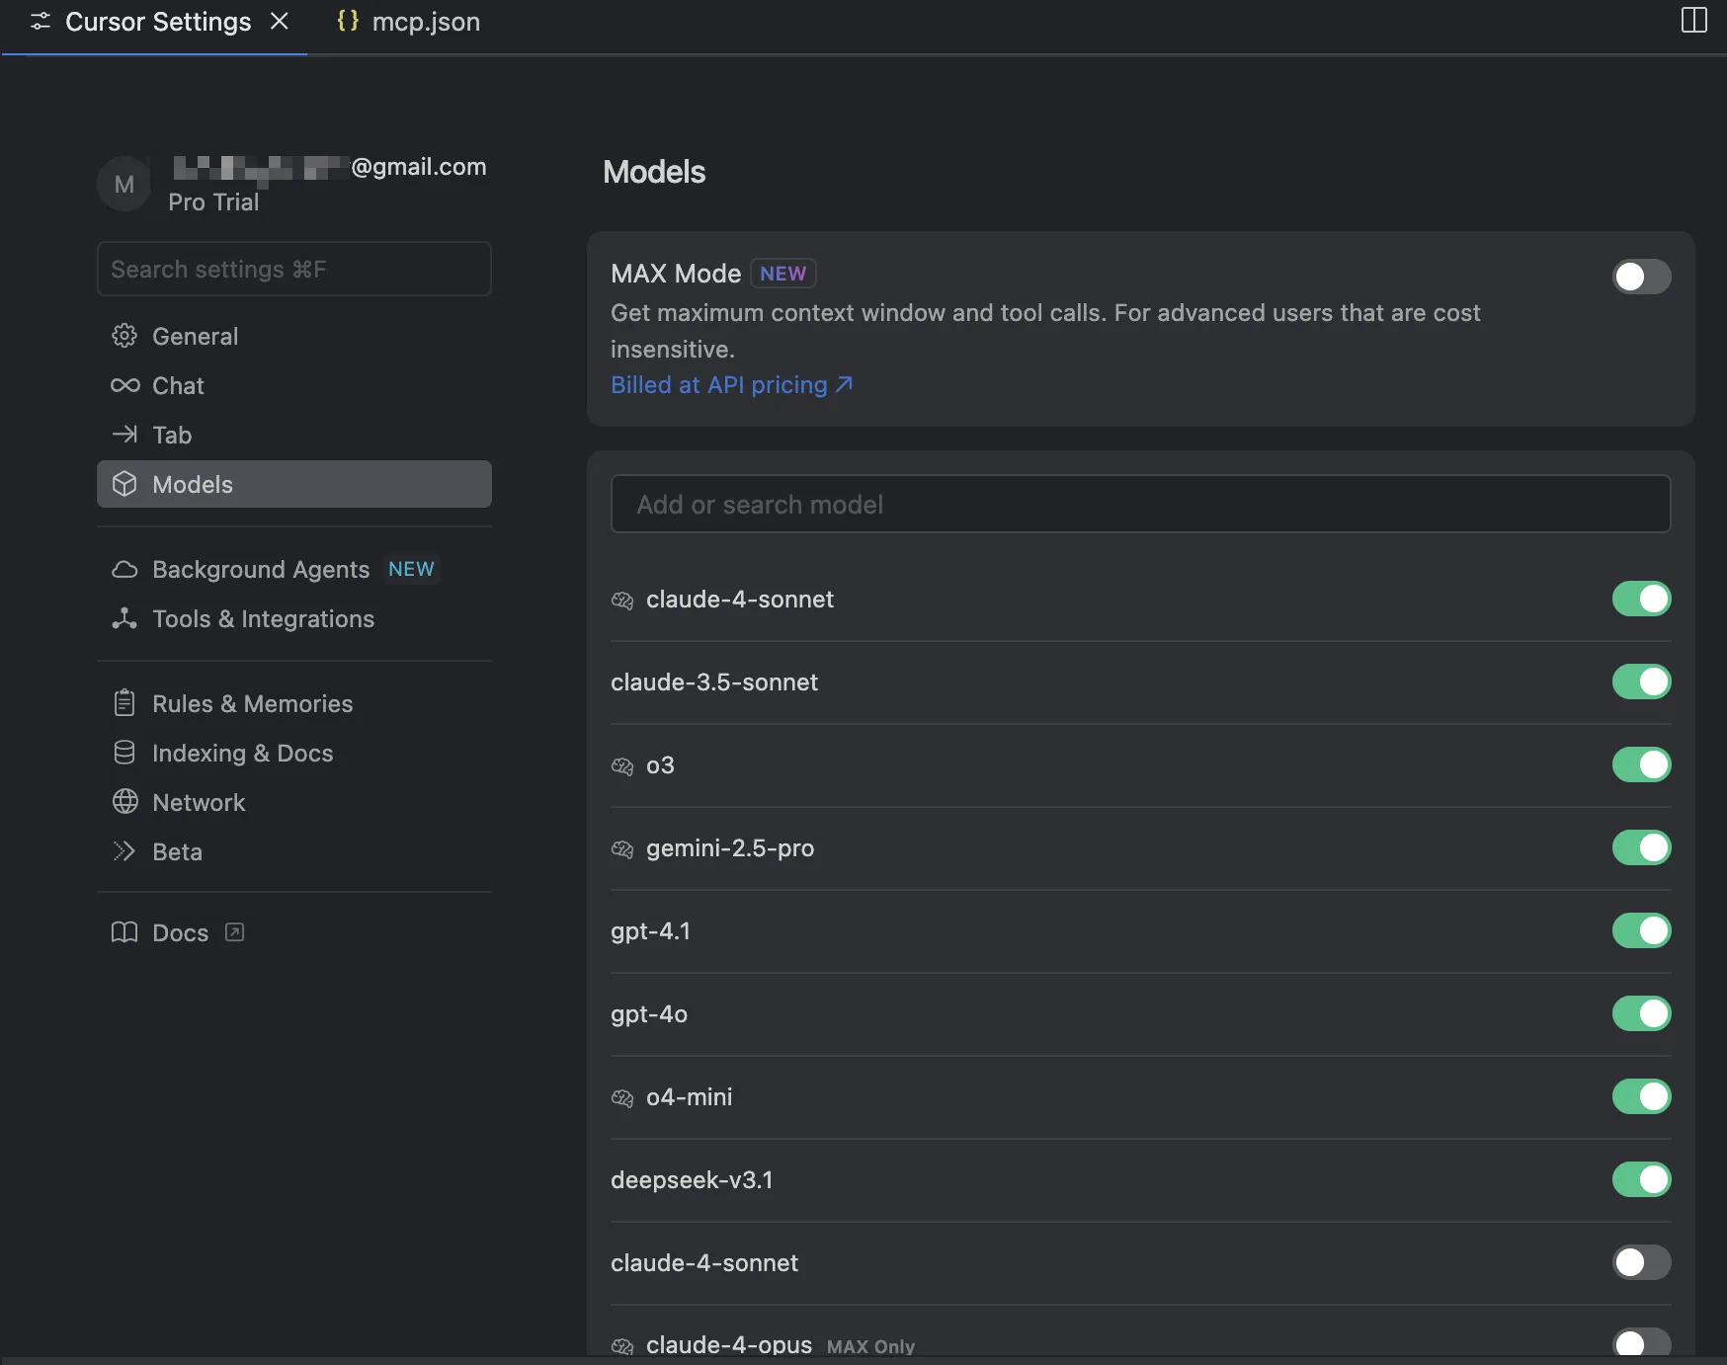Open Indexing & Docs via database icon

coord(124,753)
